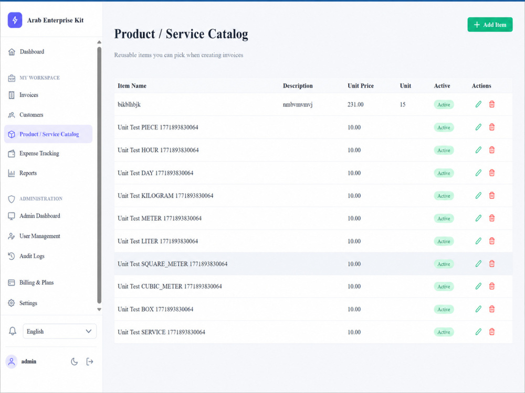Click the admin user avatar icon
Viewport: 525px width, 393px height.
tap(12, 362)
